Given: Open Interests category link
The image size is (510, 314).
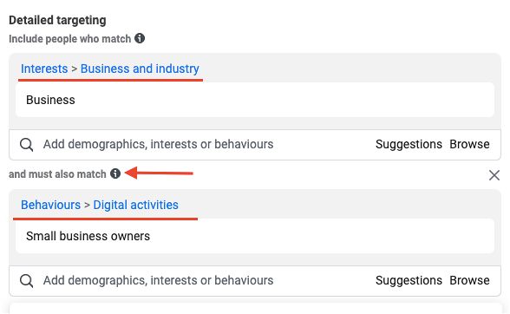Looking at the screenshot, I should point(44,69).
